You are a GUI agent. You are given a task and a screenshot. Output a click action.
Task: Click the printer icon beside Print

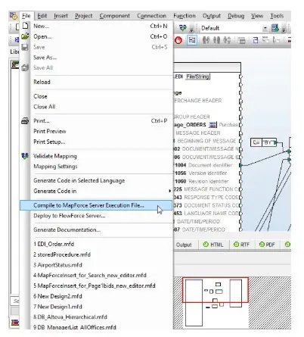click(x=25, y=121)
